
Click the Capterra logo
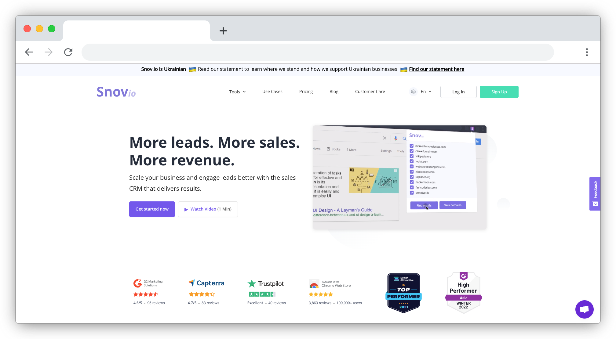(x=206, y=283)
